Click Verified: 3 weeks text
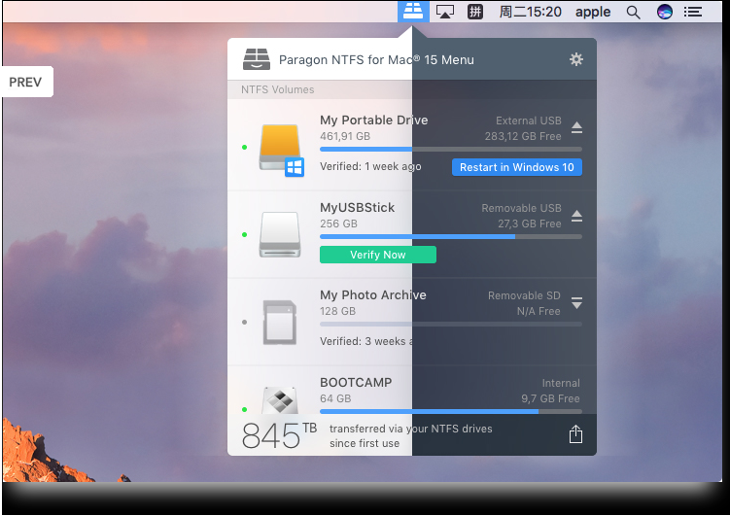Image resolution: width=730 pixels, height=516 pixels. (x=365, y=341)
